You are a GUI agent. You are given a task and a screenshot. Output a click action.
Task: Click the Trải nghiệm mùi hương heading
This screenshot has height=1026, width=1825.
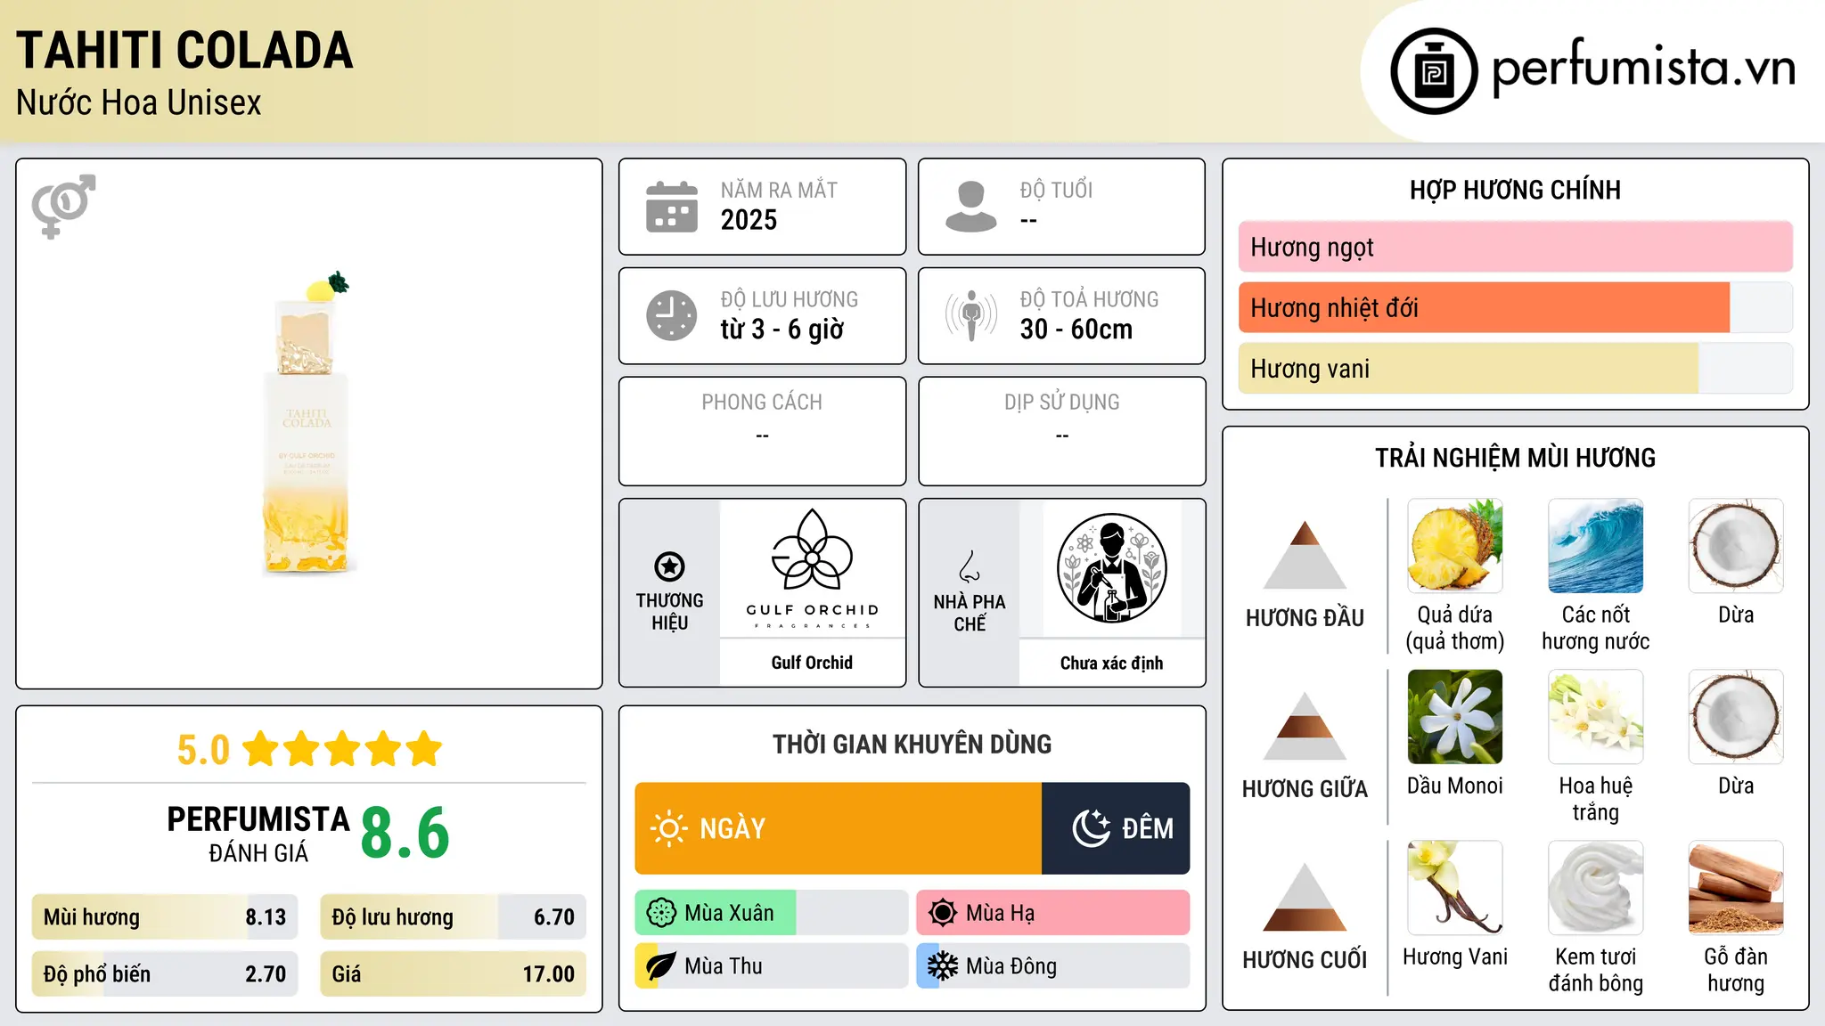pyautogui.click(x=1515, y=458)
